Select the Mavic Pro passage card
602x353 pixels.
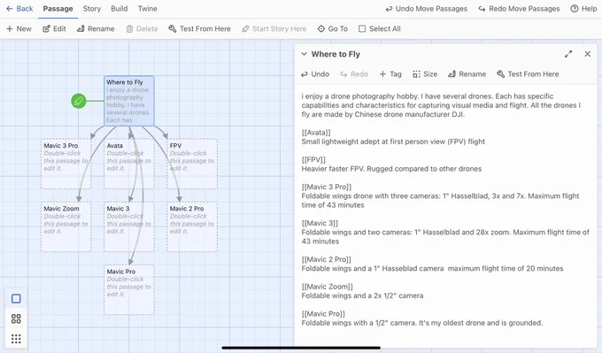(129, 289)
